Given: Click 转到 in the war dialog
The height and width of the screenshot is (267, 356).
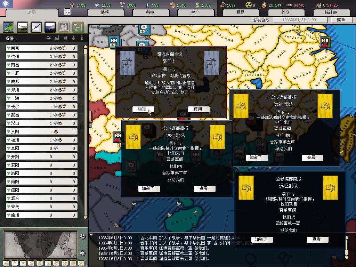Looking at the screenshot, I should click(199, 109).
